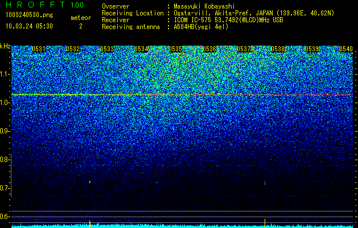Click the red carrier line above 1.0 kHz

(x=182, y=95)
